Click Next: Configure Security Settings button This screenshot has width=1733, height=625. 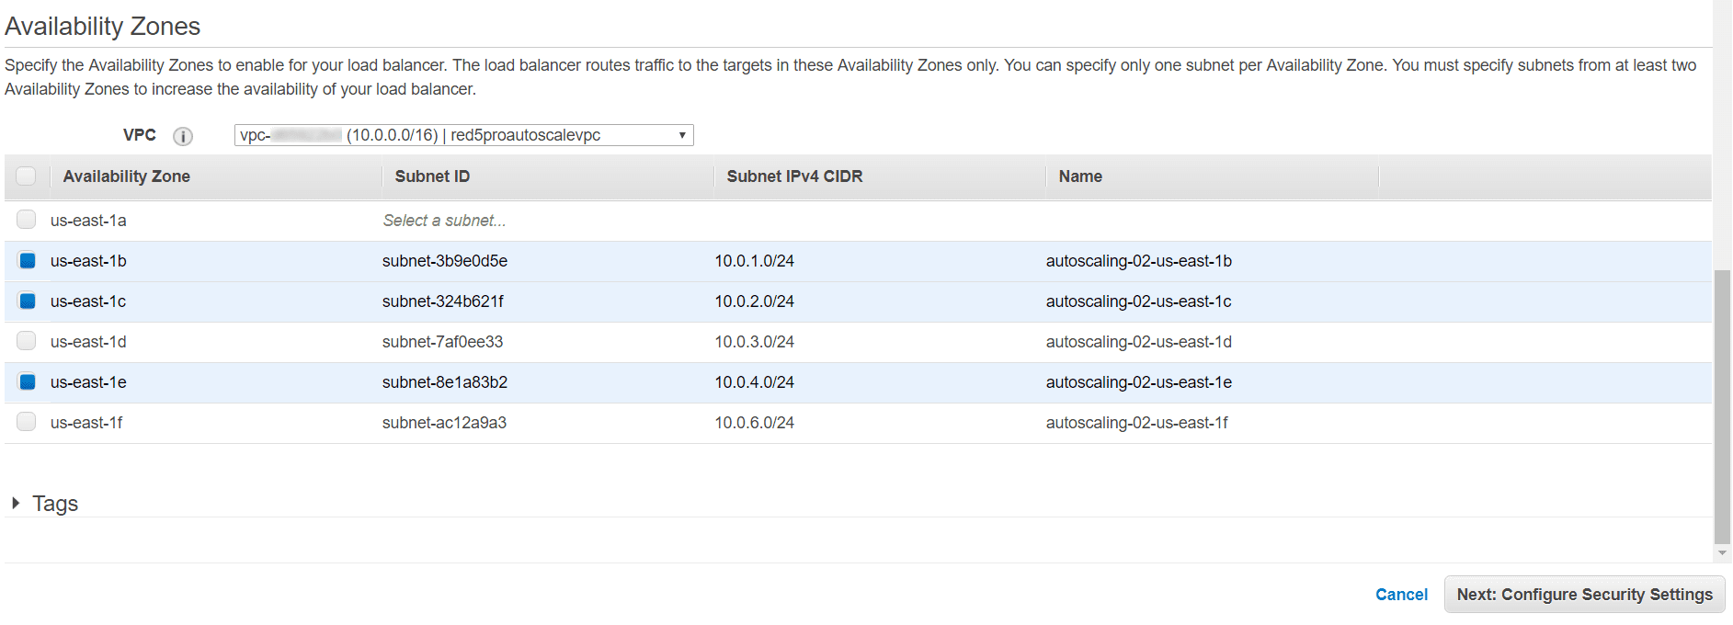point(1584,595)
